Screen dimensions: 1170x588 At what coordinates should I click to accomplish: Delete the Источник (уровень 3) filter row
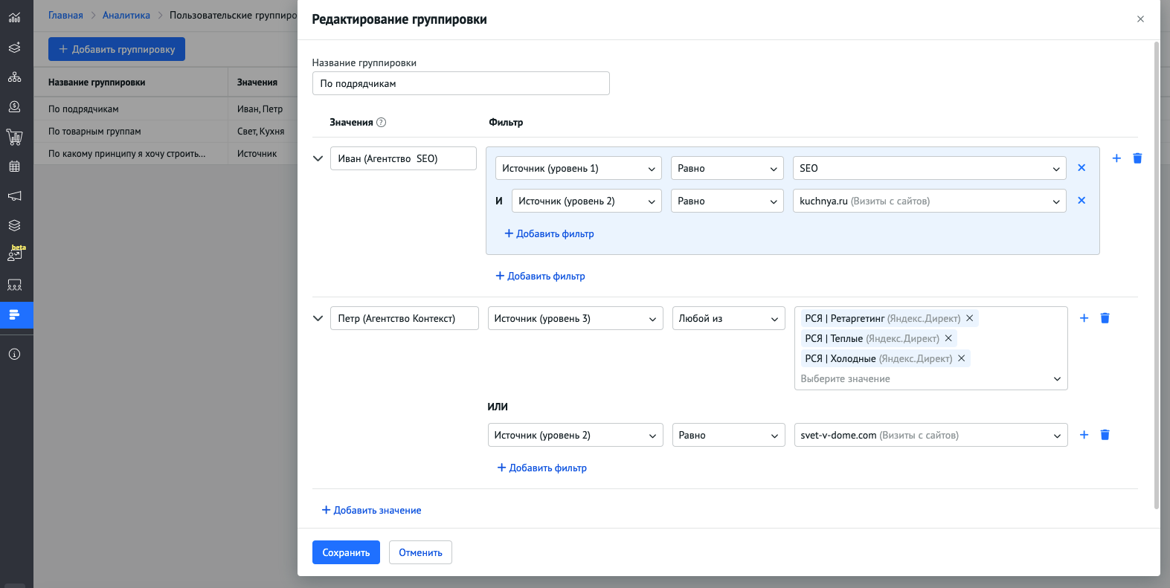[x=1105, y=318]
